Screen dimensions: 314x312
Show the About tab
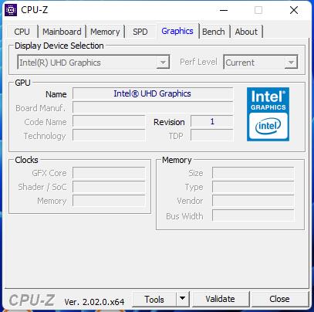246,32
